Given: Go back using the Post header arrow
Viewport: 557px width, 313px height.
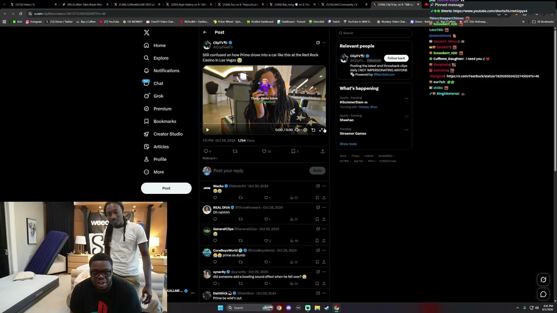Looking at the screenshot, I should click(205, 32).
